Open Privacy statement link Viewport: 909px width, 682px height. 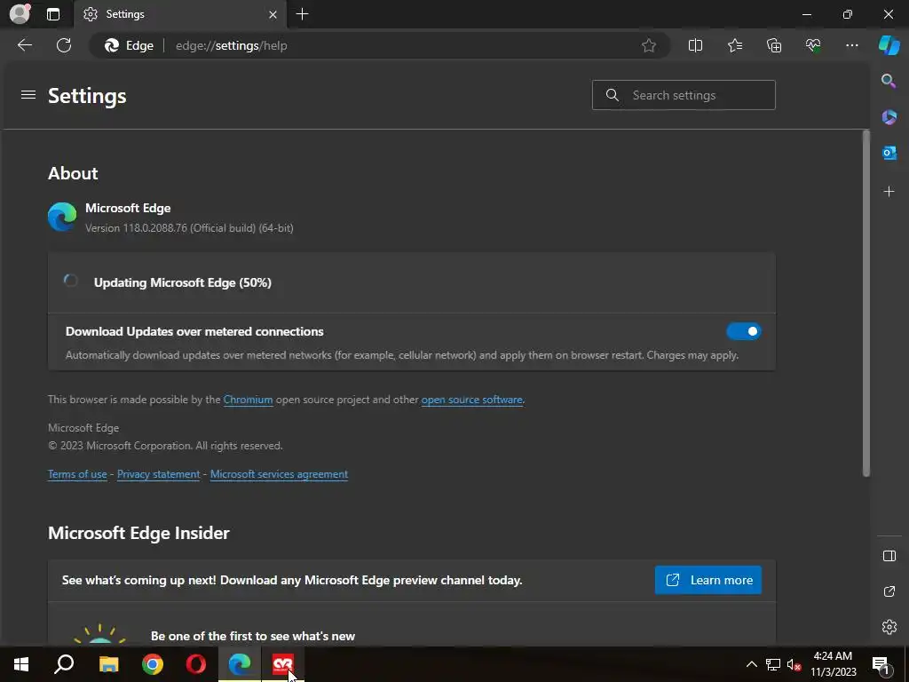click(158, 474)
